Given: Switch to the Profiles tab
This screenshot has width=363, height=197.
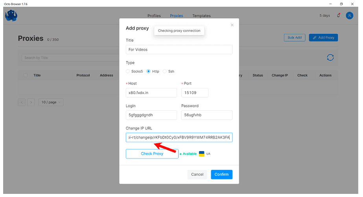Looking at the screenshot, I should (154, 16).
